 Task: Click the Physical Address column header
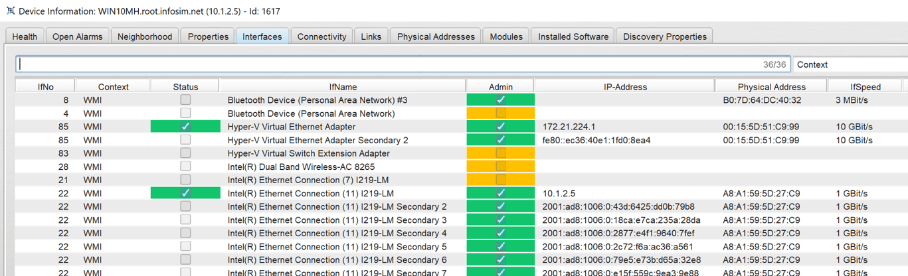click(771, 86)
